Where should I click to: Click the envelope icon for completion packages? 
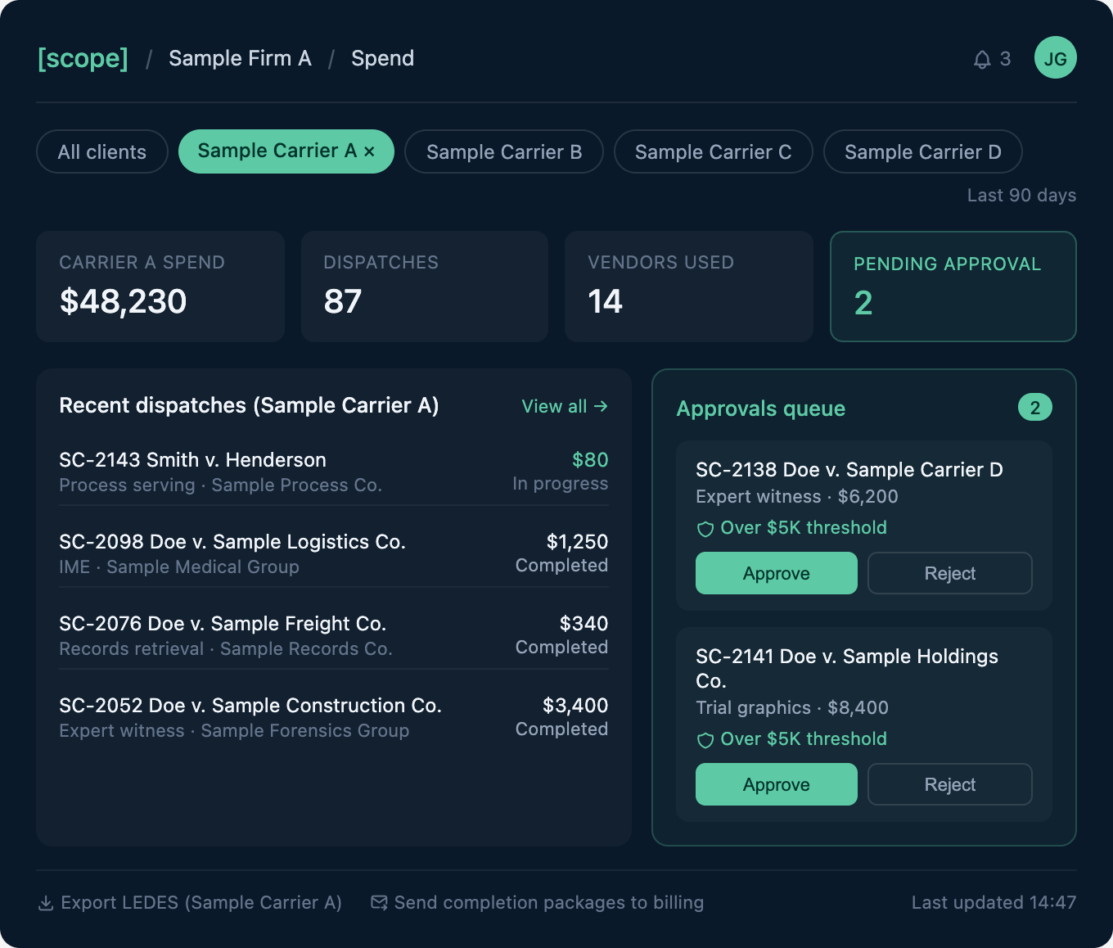379,902
